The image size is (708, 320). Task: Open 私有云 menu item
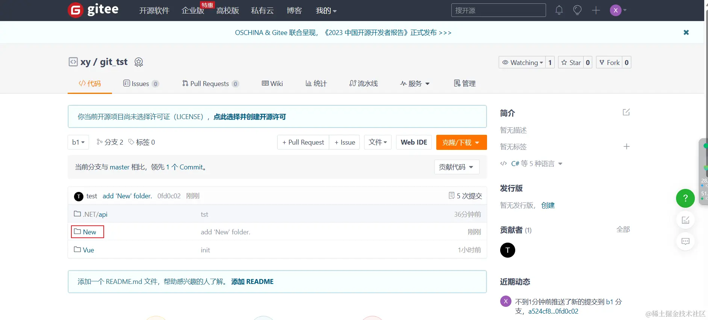pyautogui.click(x=262, y=11)
